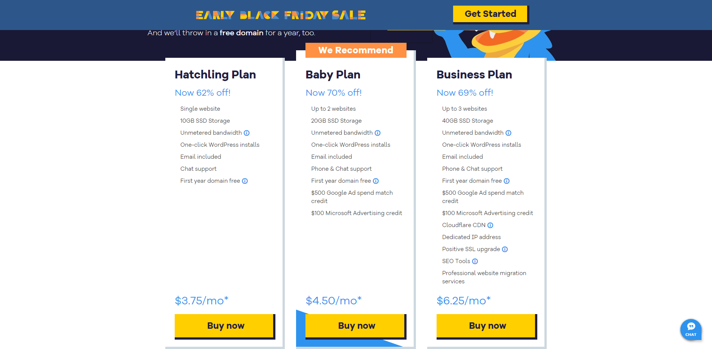The image size is (712, 349).
Task: Show info for Business Plan Unmetered bandwidth
Action: [508, 133]
